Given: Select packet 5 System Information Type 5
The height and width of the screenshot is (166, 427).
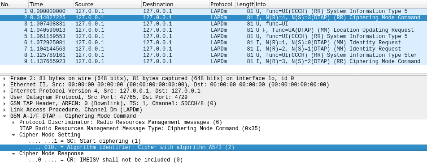Looking at the screenshot, I should (213, 36).
